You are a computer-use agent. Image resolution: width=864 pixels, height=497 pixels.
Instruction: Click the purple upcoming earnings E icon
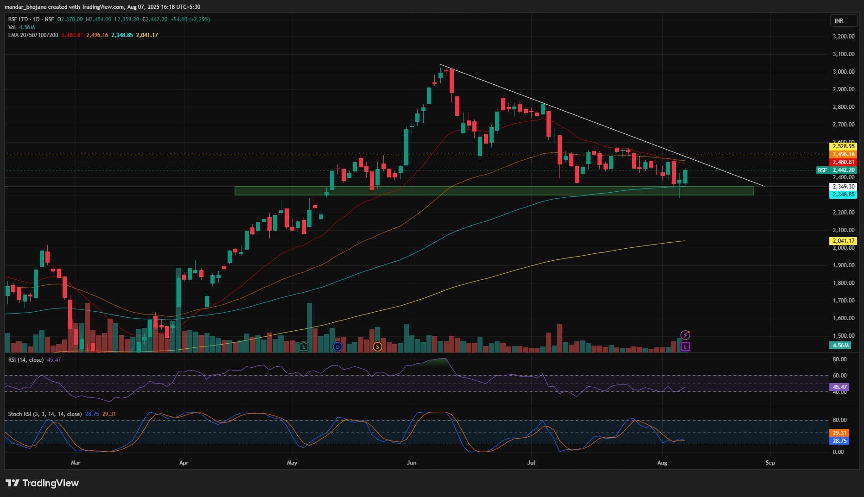click(686, 346)
